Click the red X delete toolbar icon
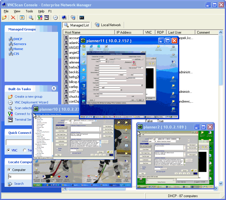The width and height of the screenshot is (226, 200). point(13,18)
